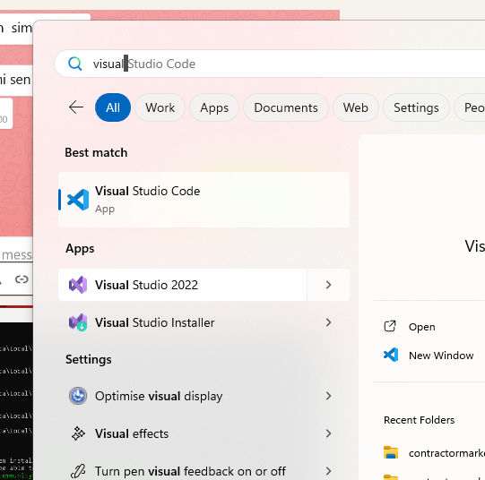The image size is (485, 480).
Task: Switch to the Documents filter tab
Action: [286, 107]
